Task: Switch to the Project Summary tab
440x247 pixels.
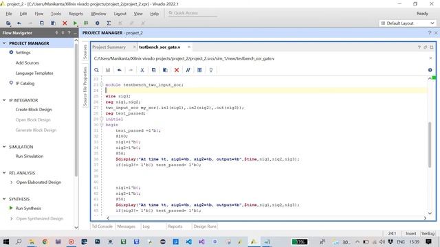Action: (x=109, y=47)
